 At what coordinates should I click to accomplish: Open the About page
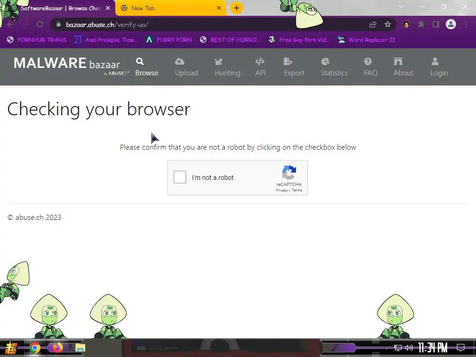(x=403, y=67)
